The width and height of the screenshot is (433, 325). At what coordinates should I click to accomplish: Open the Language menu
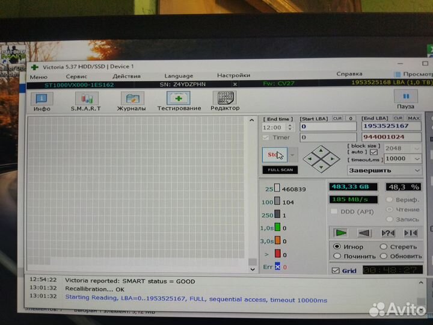tap(179, 76)
